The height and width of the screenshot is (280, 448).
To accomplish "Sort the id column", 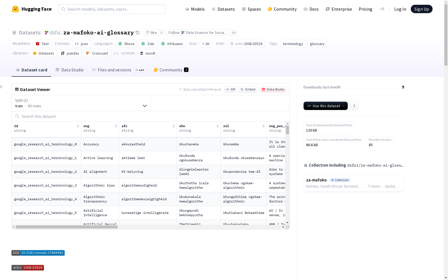I will [78, 126].
